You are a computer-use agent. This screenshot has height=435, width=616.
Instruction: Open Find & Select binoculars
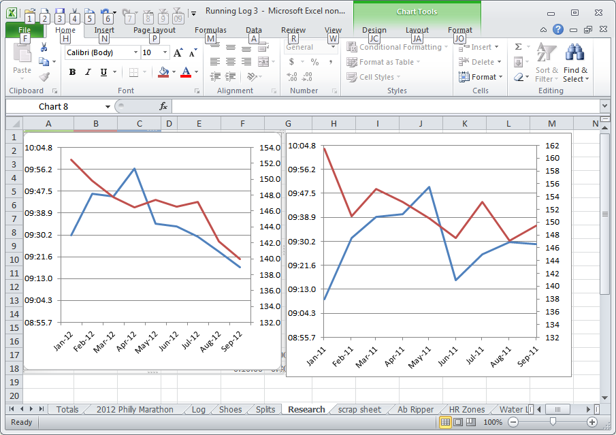click(575, 64)
